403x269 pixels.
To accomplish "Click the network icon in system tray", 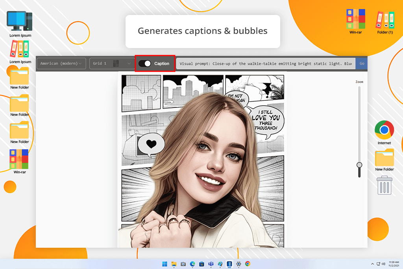I will click(378, 264).
